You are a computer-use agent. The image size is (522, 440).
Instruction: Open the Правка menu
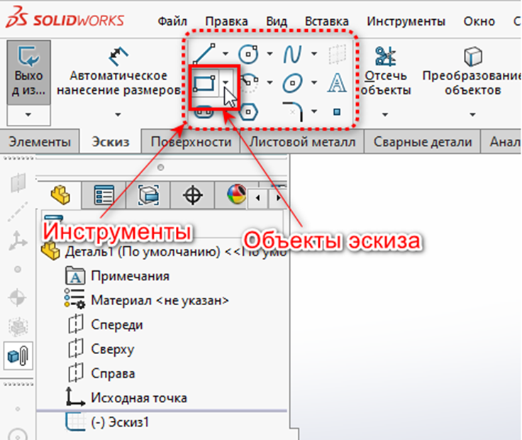pos(226,21)
